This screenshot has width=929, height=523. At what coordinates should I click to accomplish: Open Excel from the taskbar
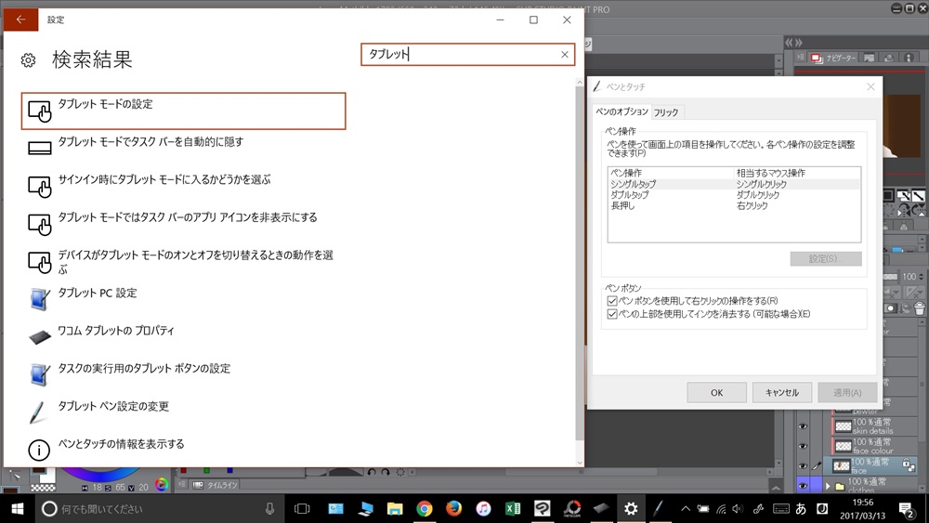click(512, 508)
